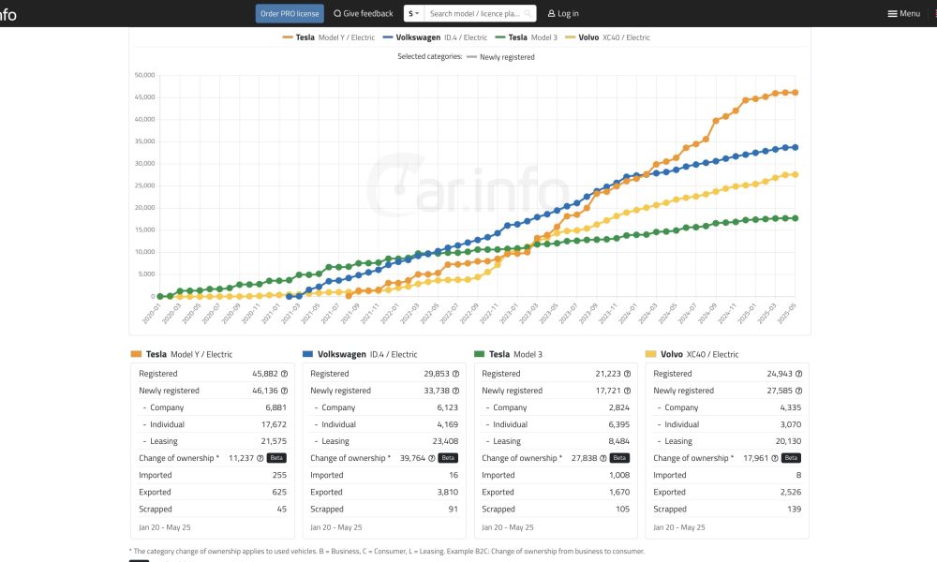
Task: Toggle Tesla Model 3 legend entry
Action: coord(526,37)
